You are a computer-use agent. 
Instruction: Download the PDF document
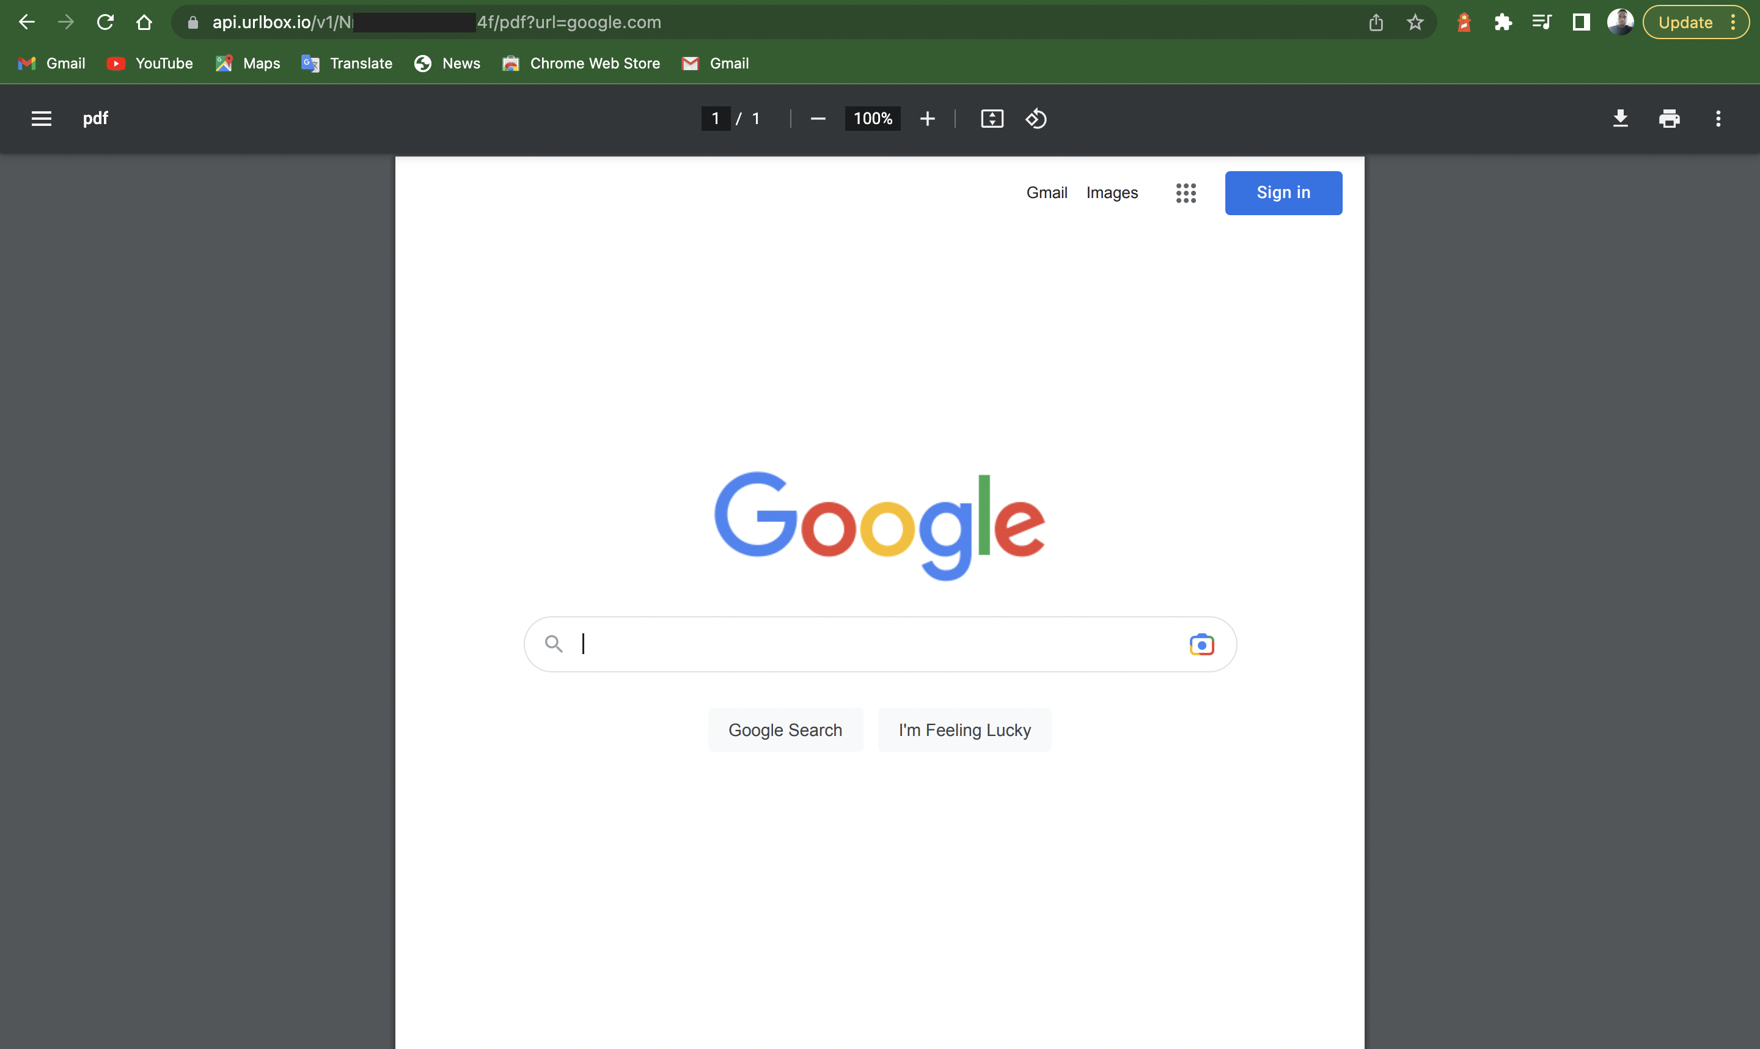click(x=1620, y=118)
